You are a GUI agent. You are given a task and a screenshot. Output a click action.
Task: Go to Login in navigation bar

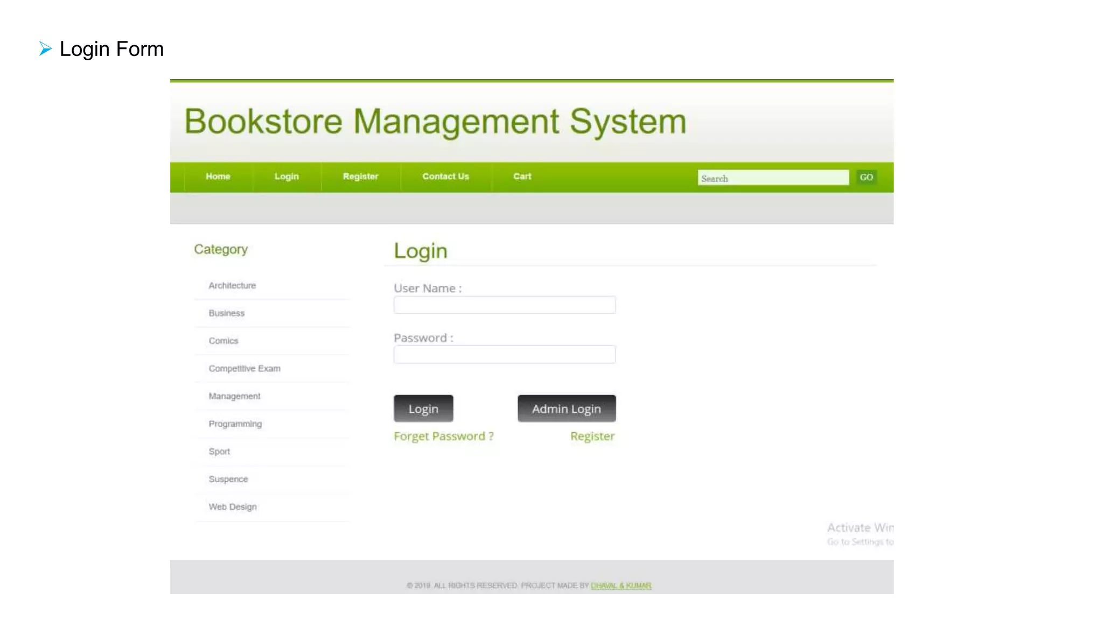[x=286, y=177]
